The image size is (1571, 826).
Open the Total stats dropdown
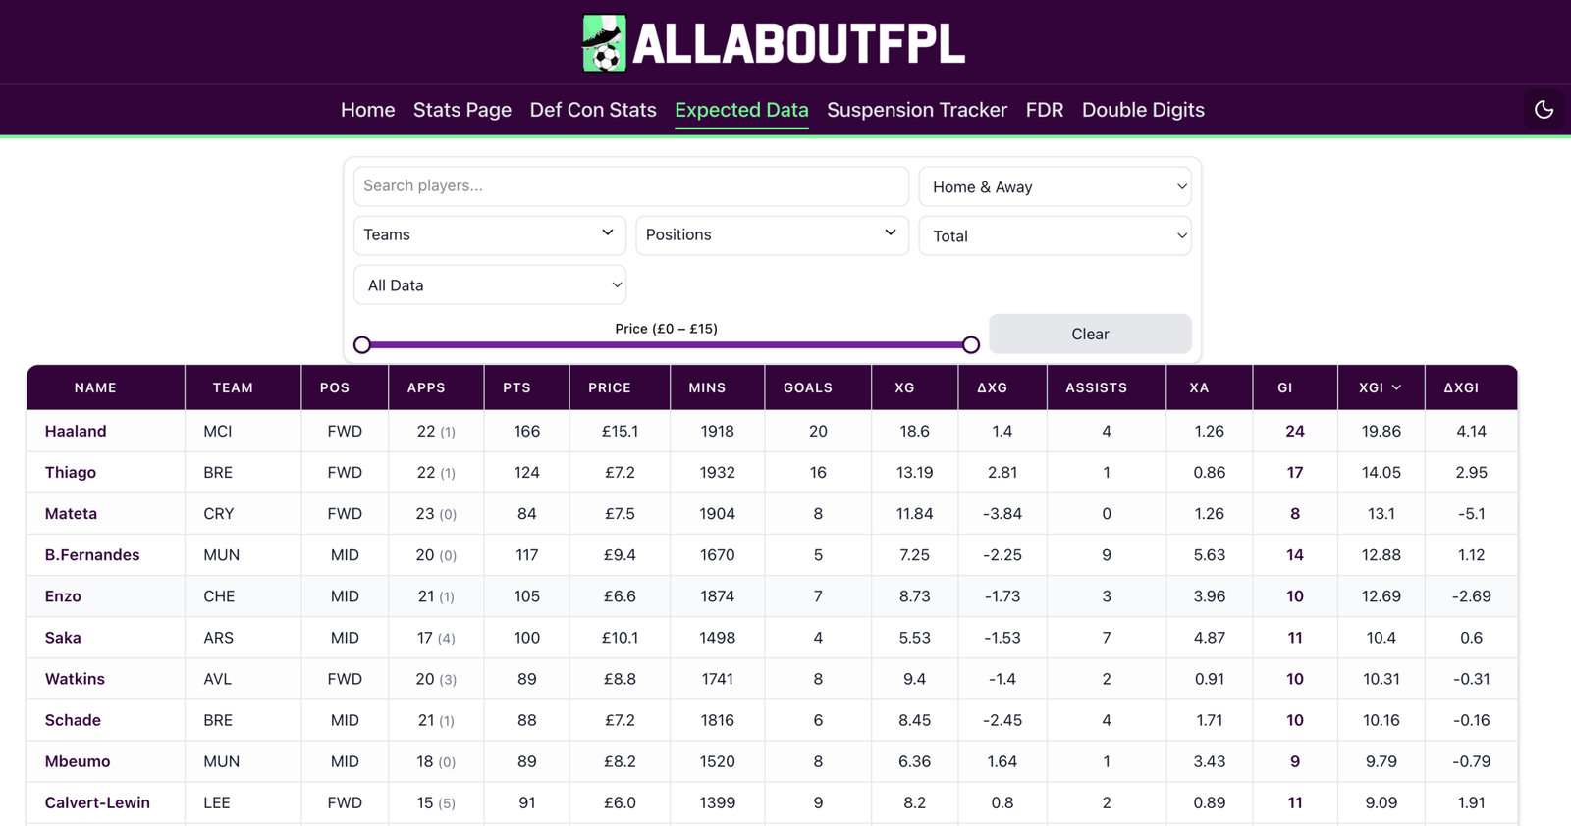[x=1055, y=235]
